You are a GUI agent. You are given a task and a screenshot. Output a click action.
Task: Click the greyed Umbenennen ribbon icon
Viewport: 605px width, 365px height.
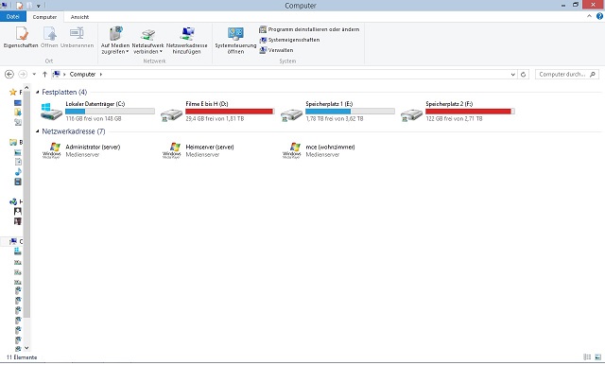[77, 37]
